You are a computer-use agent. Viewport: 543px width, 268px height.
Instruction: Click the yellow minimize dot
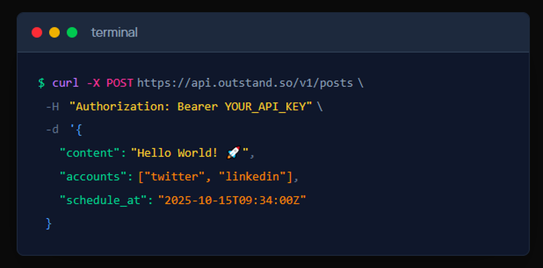(54, 32)
